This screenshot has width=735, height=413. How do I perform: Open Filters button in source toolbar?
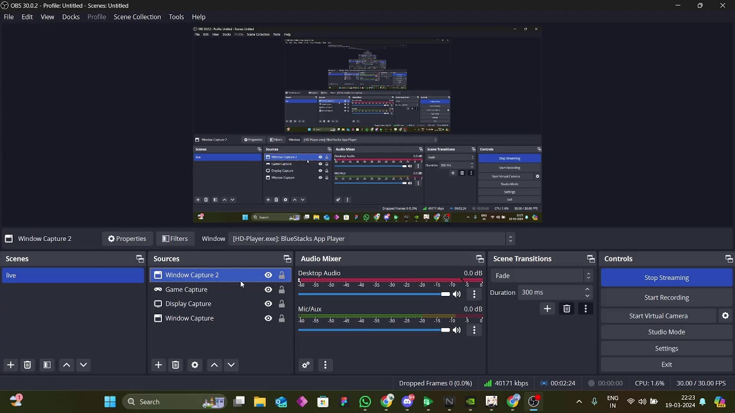point(175,239)
